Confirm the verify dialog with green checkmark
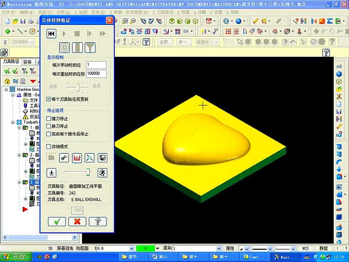This screenshot has width=349, height=262. tap(57, 221)
